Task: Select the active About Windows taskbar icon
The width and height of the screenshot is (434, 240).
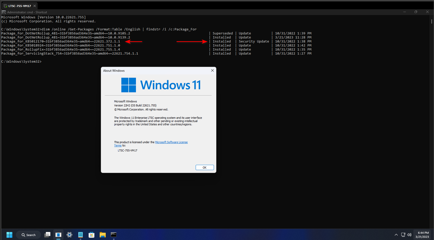Action: pos(58,235)
